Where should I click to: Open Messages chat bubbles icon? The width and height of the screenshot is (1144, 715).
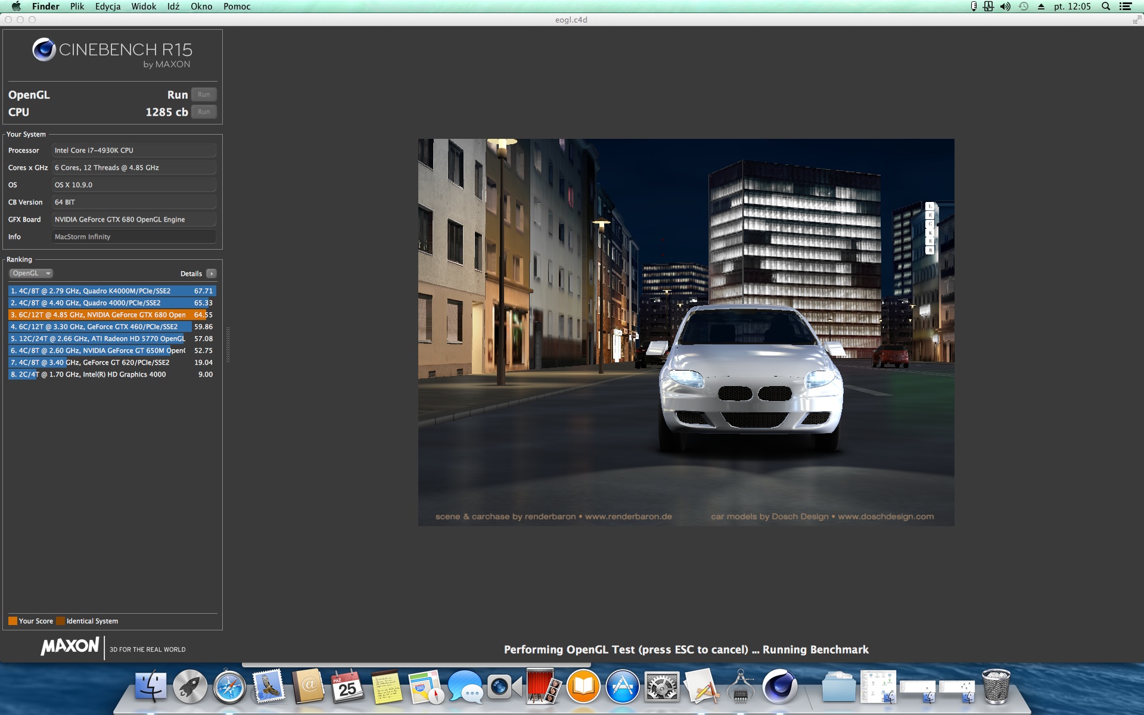[465, 687]
